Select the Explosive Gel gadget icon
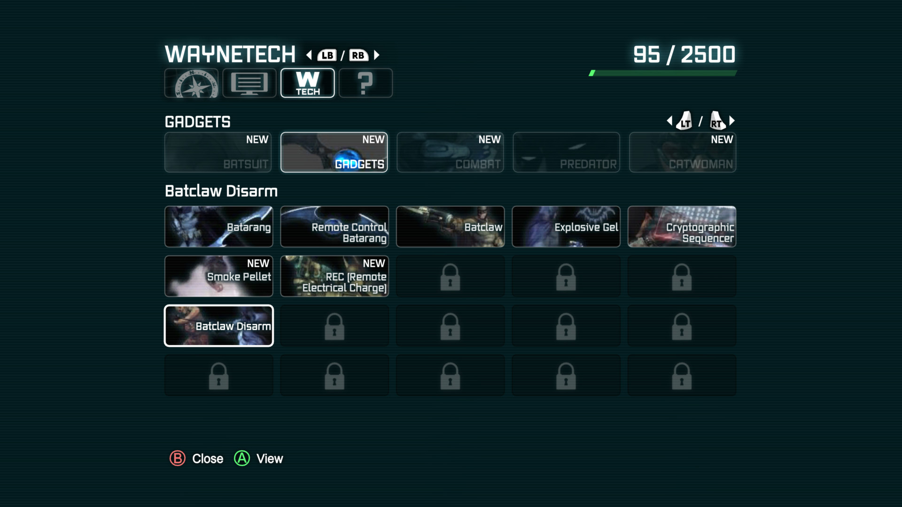Viewport: 902px width, 507px height. 565,227
